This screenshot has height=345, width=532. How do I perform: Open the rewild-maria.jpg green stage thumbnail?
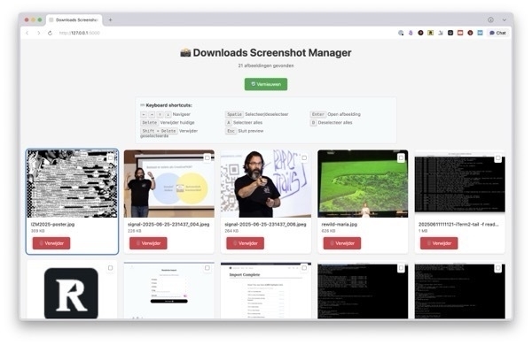[363, 183]
